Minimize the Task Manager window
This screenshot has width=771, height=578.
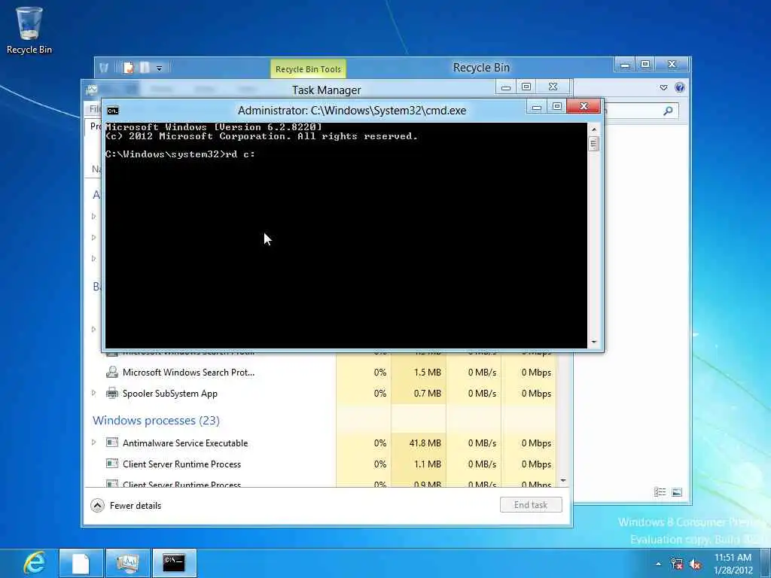[505, 87]
